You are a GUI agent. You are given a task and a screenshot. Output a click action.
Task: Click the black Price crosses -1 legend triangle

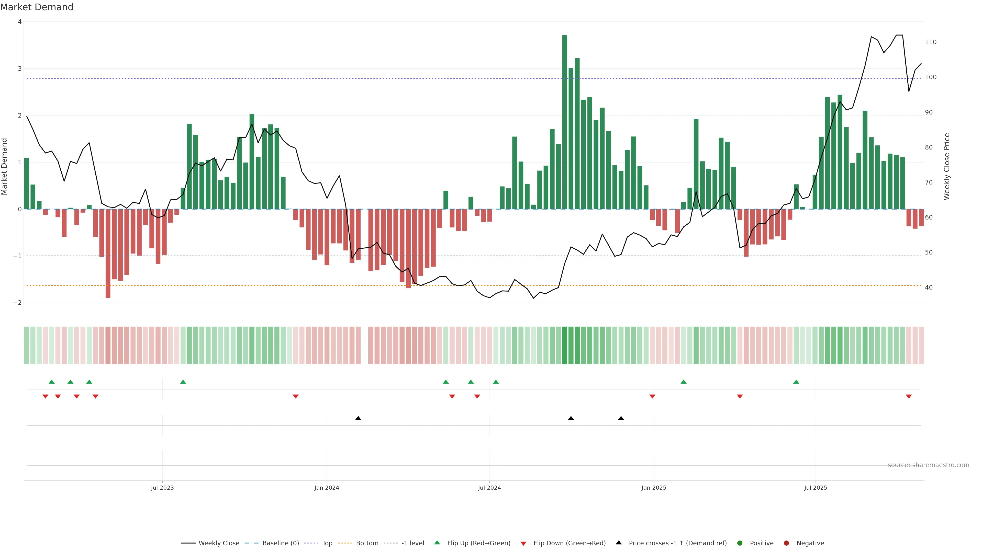tap(619, 543)
